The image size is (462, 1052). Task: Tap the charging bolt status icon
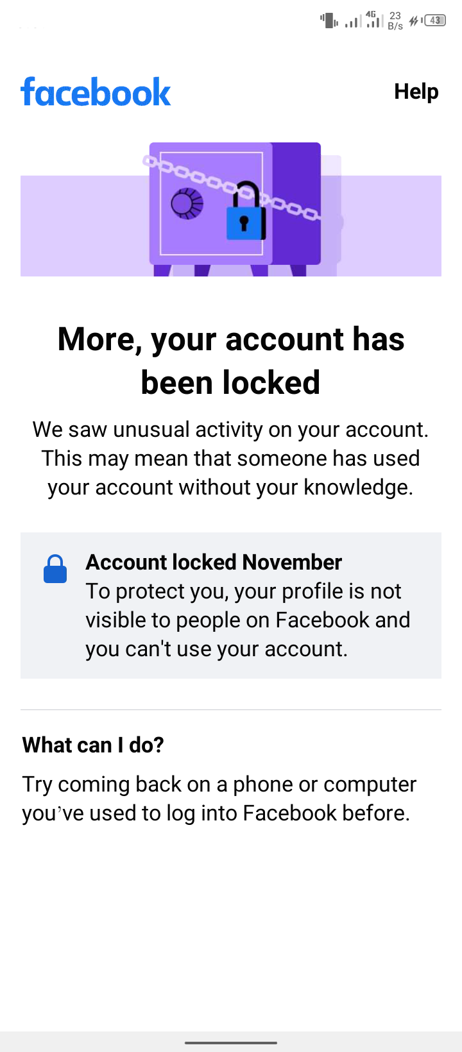[x=415, y=21]
